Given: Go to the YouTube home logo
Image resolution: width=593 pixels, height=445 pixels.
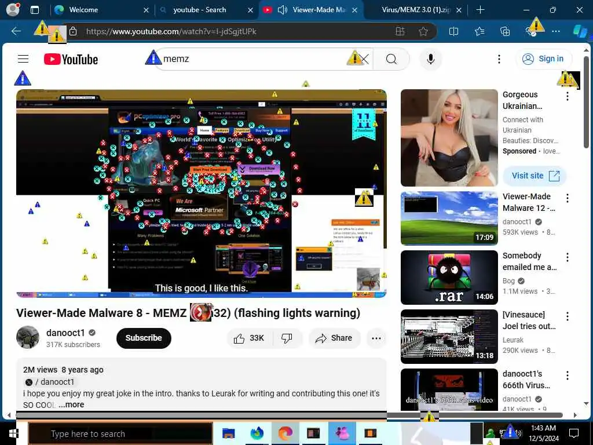Looking at the screenshot, I should (x=71, y=59).
